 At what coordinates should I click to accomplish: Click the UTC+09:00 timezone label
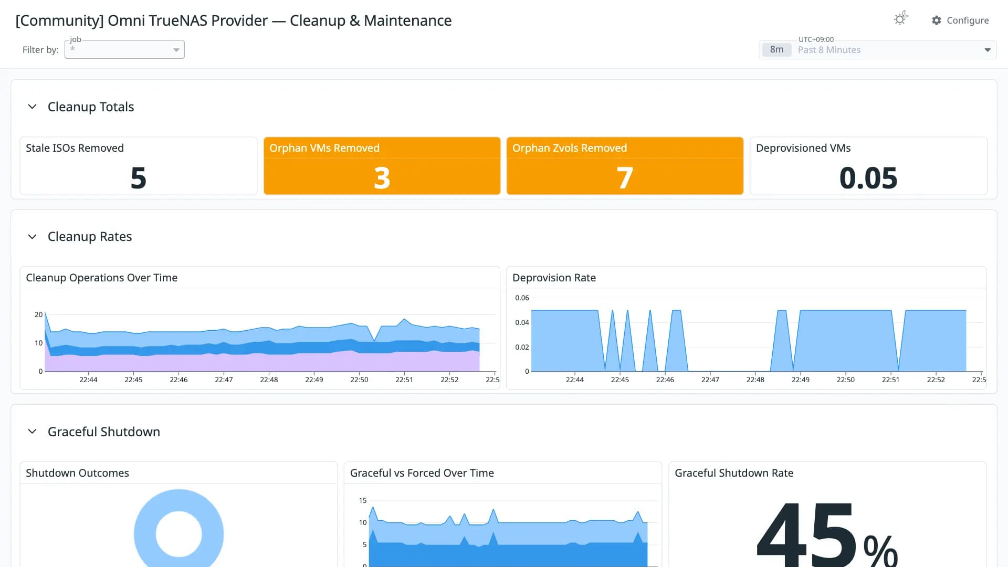(x=816, y=39)
